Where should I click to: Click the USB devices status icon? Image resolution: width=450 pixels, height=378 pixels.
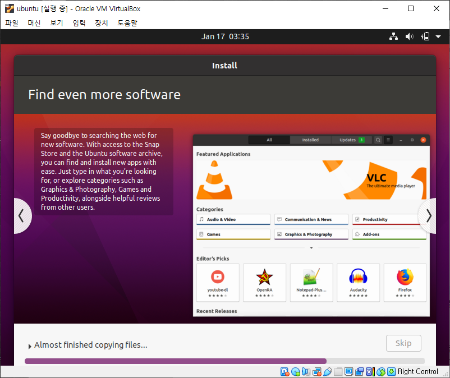[x=328, y=372]
